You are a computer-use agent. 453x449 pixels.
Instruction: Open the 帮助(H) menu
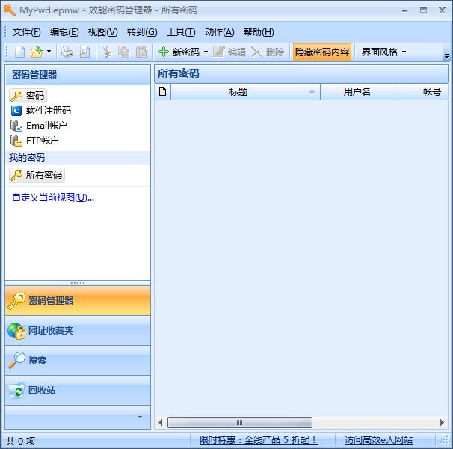[259, 32]
